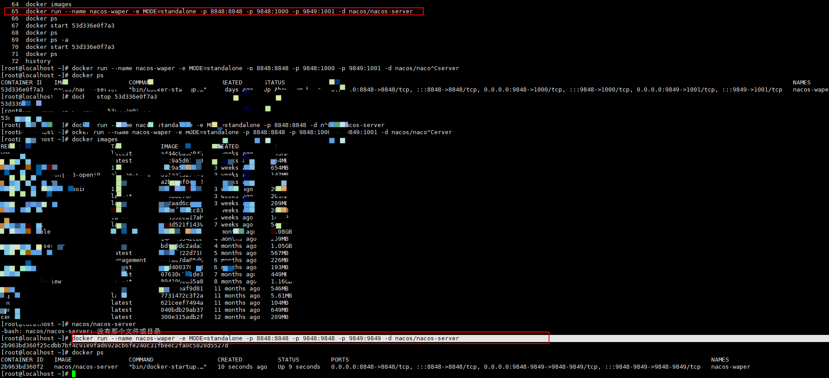Click image size 546MB
The width and height of the screenshot is (829, 378).
[x=279, y=288]
